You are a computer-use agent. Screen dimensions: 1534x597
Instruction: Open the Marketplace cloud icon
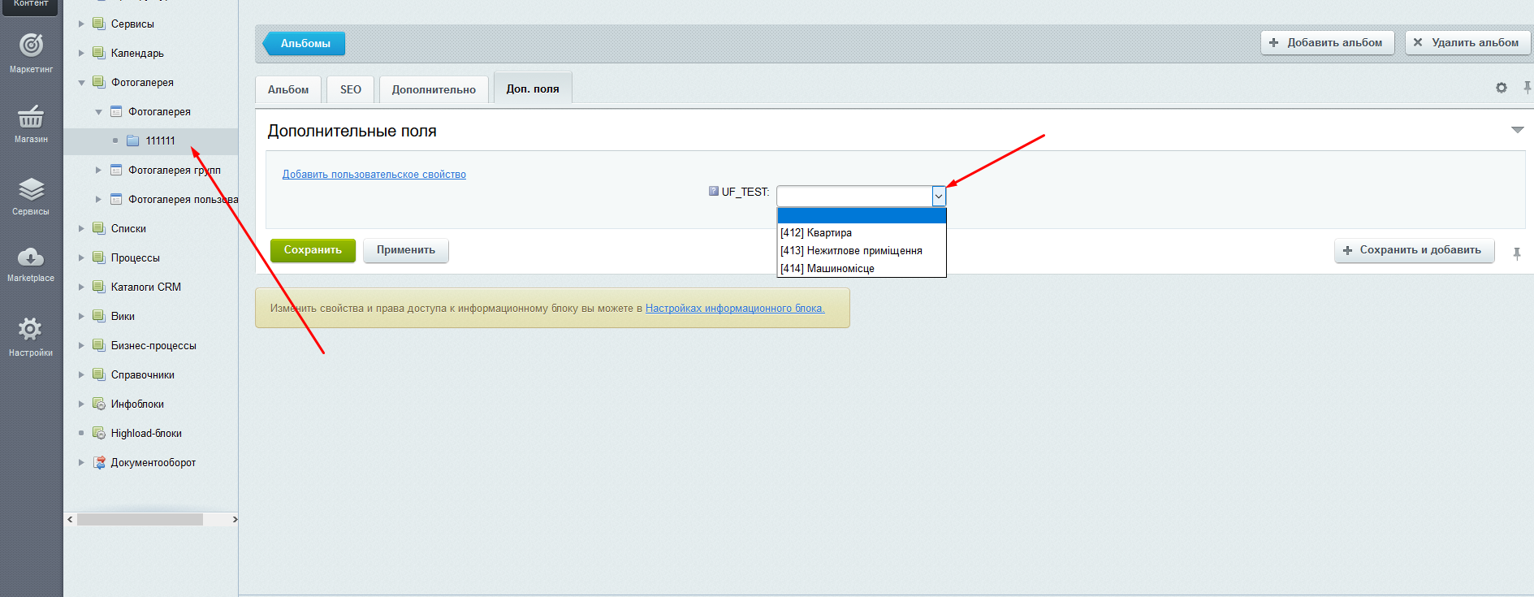point(31,258)
